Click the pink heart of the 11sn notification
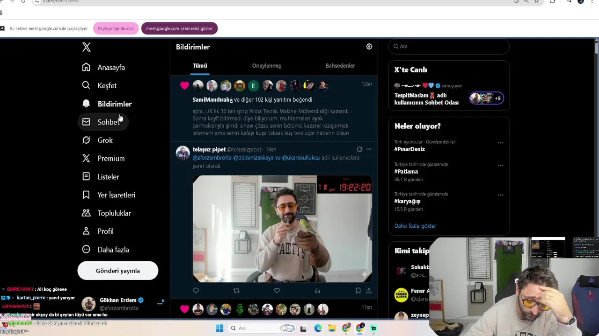This screenshot has height=336, width=599. [x=184, y=309]
